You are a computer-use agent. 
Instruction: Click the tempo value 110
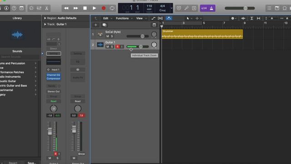tap(149, 6)
